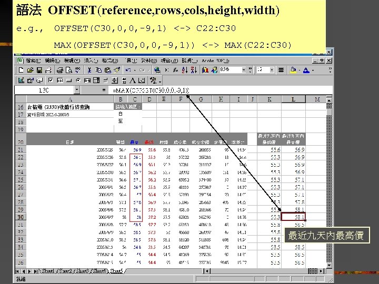Open the font size dropdown

tap(272, 70)
